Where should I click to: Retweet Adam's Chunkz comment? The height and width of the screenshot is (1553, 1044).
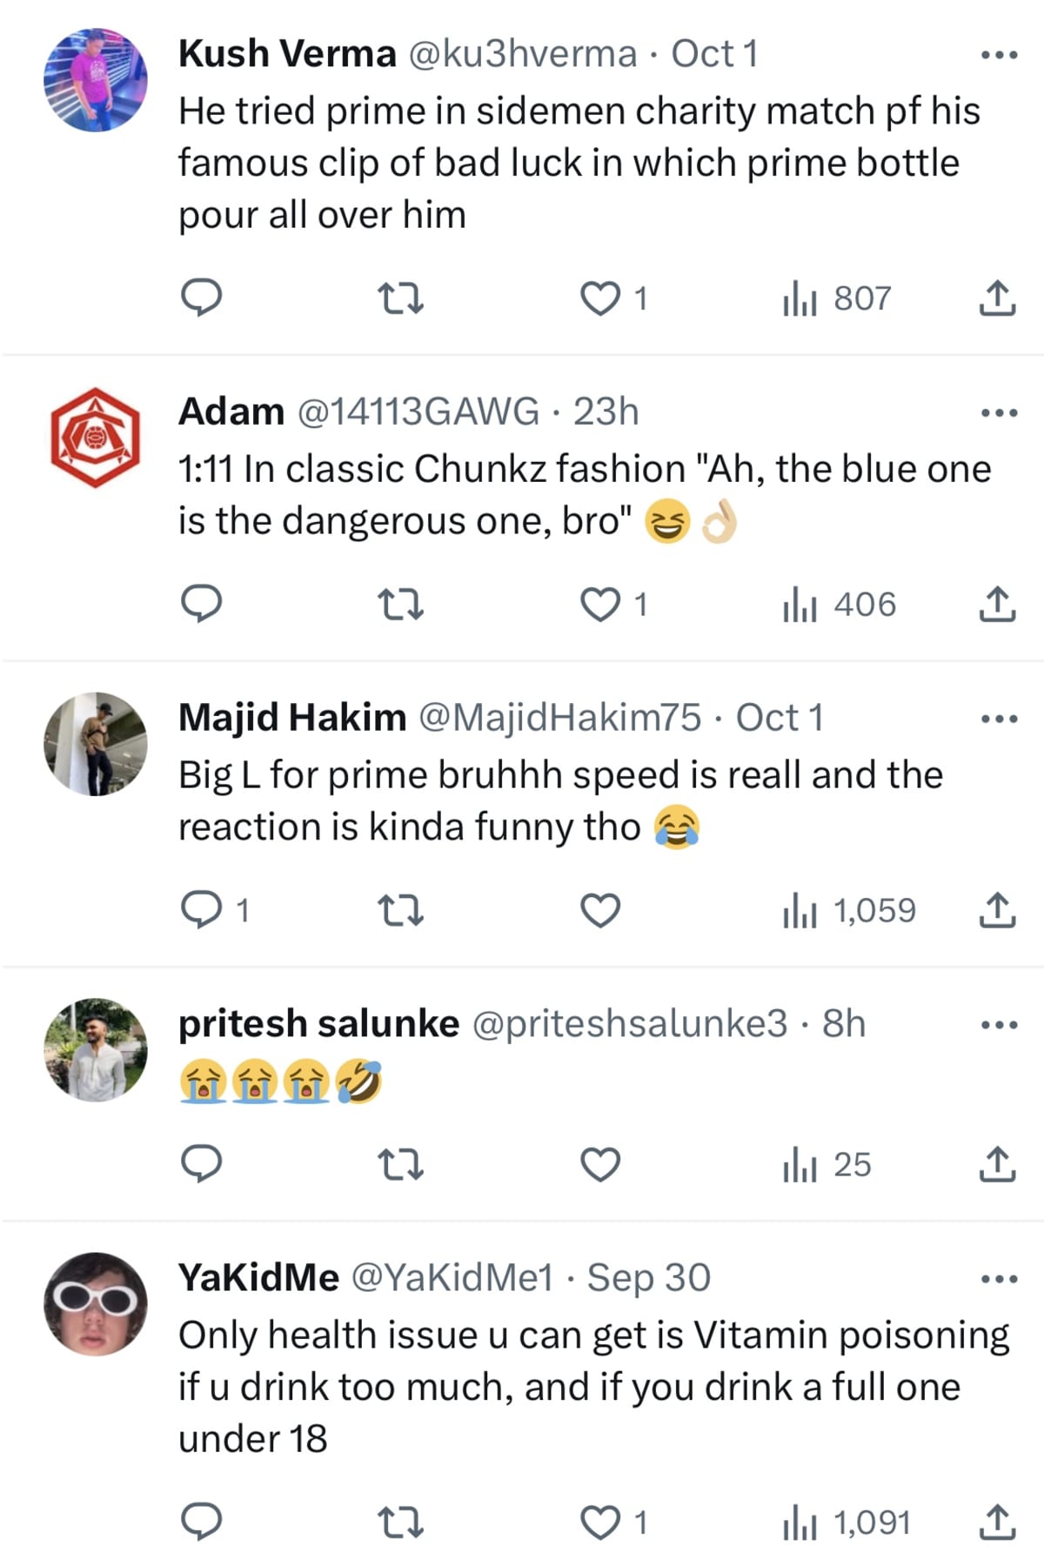click(401, 605)
